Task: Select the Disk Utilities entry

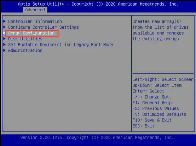Action: pos(25,39)
